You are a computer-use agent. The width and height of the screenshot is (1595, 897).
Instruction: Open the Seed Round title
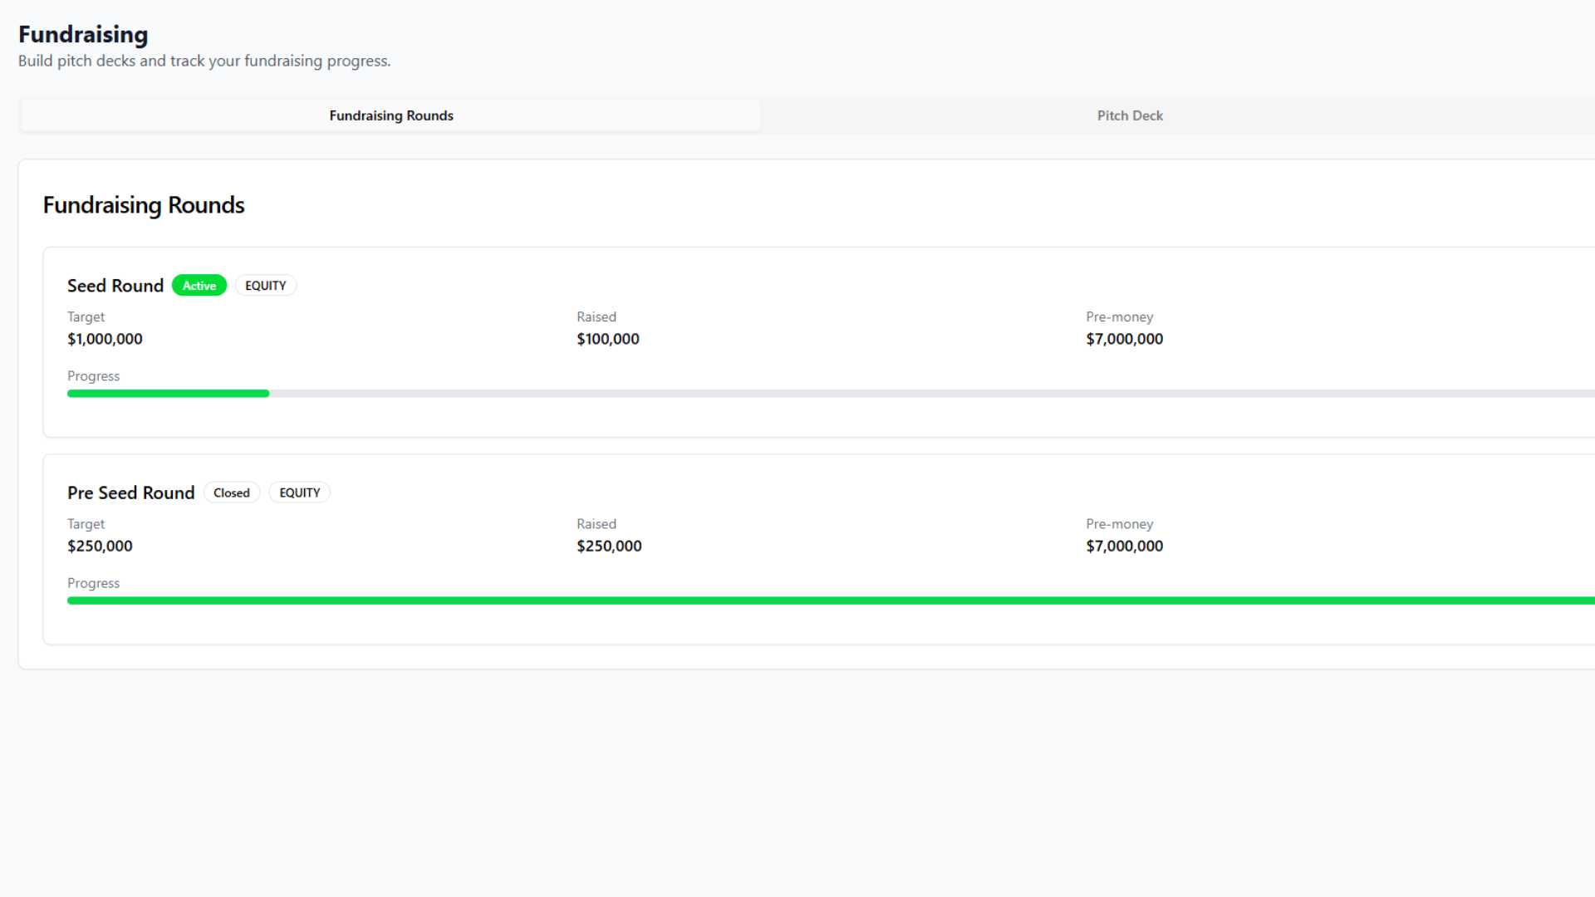coord(115,286)
